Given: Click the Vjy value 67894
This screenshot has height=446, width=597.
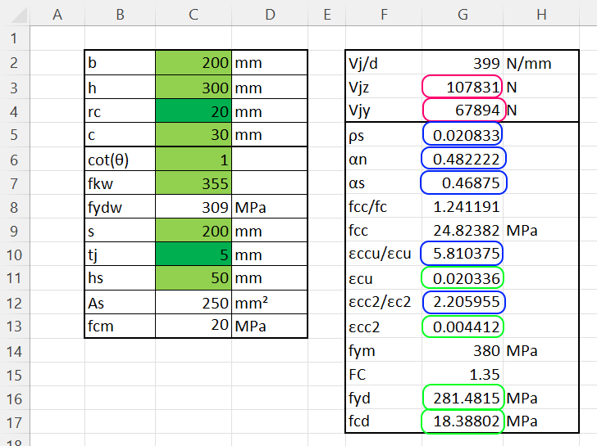Looking at the screenshot, I should [x=463, y=110].
